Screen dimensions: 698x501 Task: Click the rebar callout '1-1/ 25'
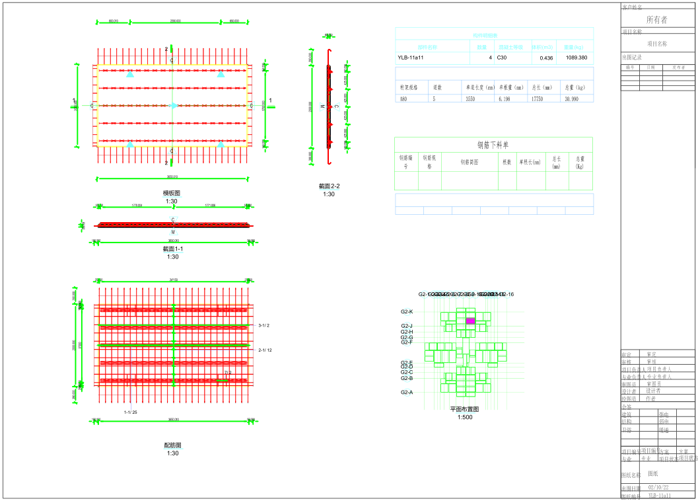(131, 412)
